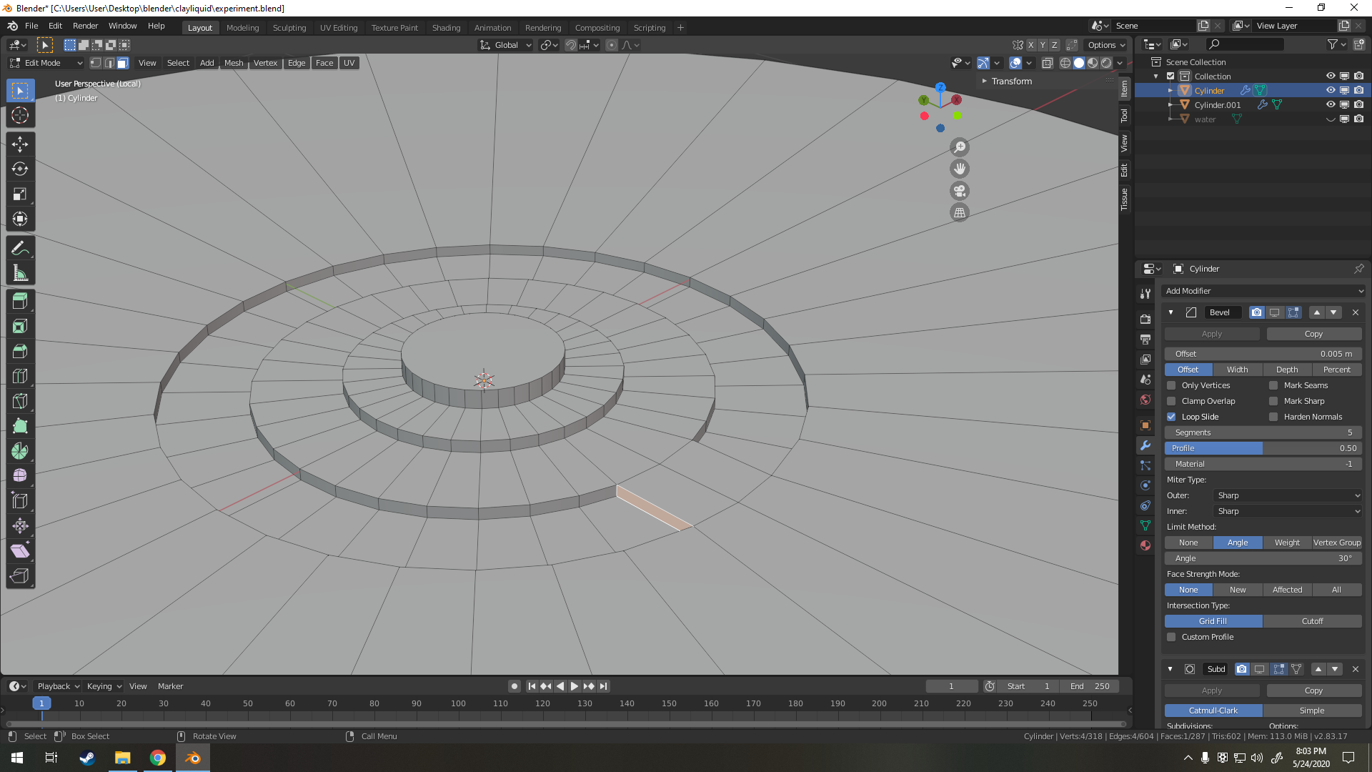The height and width of the screenshot is (772, 1372).
Task: Select the Poly Build tool
Action: (20, 426)
